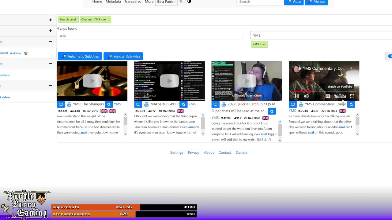Open the About footer link
Screen dimensions: 392x220
(x=209, y=152)
